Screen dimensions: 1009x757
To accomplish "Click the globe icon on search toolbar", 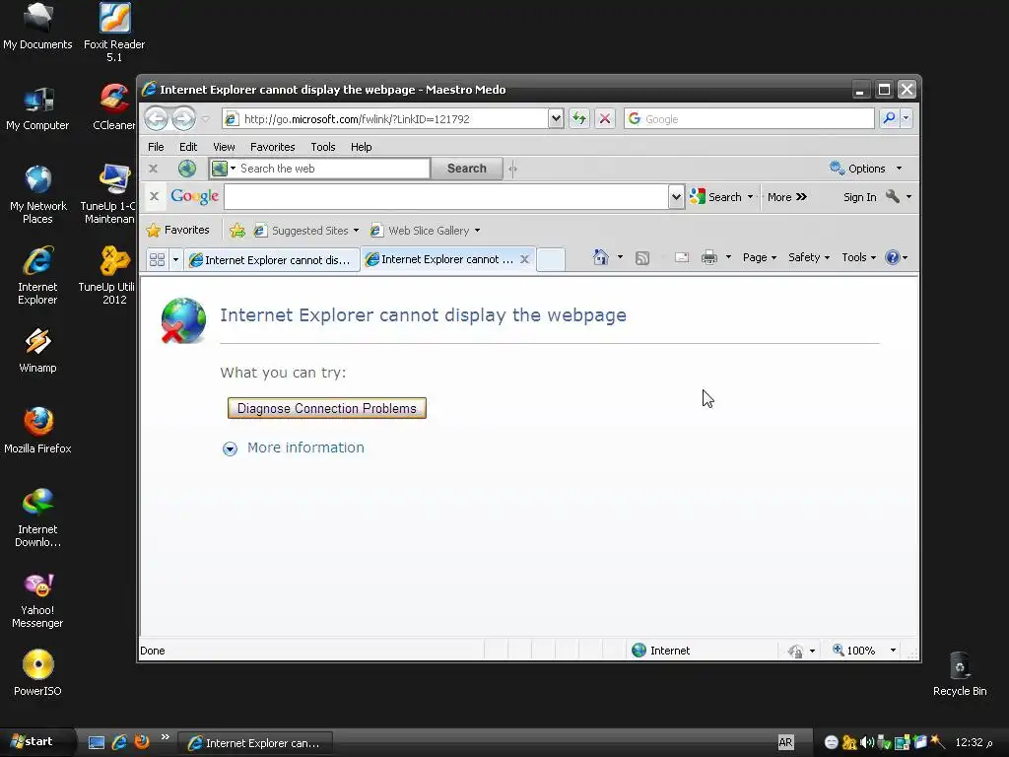I will coord(187,168).
